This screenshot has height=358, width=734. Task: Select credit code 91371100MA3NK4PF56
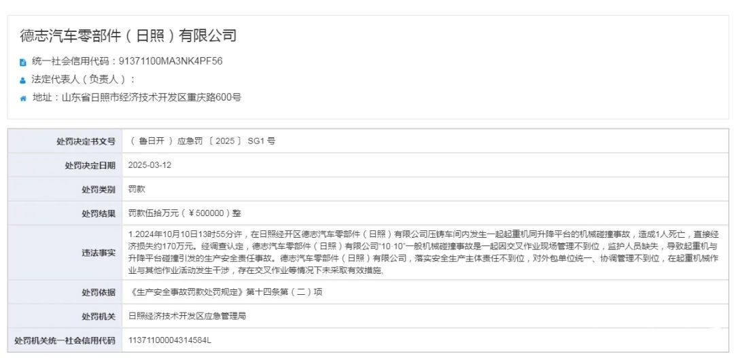pyautogui.click(x=171, y=61)
